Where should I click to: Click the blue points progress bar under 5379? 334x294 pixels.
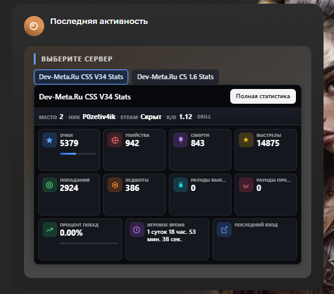(78, 153)
